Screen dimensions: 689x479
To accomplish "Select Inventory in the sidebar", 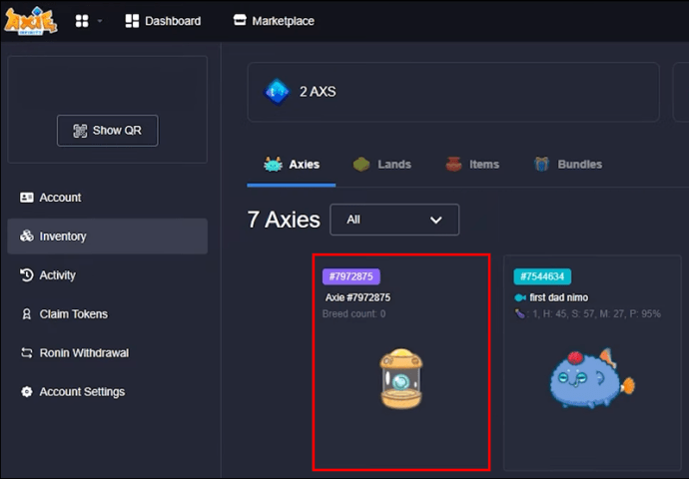I will [107, 237].
